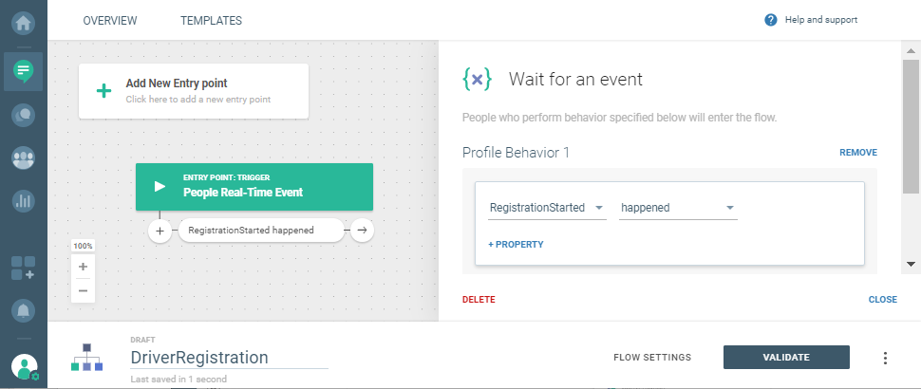Switch to the Overview tab
Viewport: 921px width, 389px height.
[110, 20]
